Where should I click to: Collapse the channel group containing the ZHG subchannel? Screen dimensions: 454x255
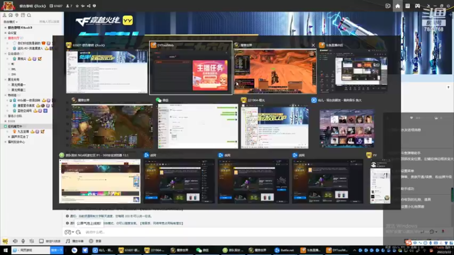click(x=5, y=54)
